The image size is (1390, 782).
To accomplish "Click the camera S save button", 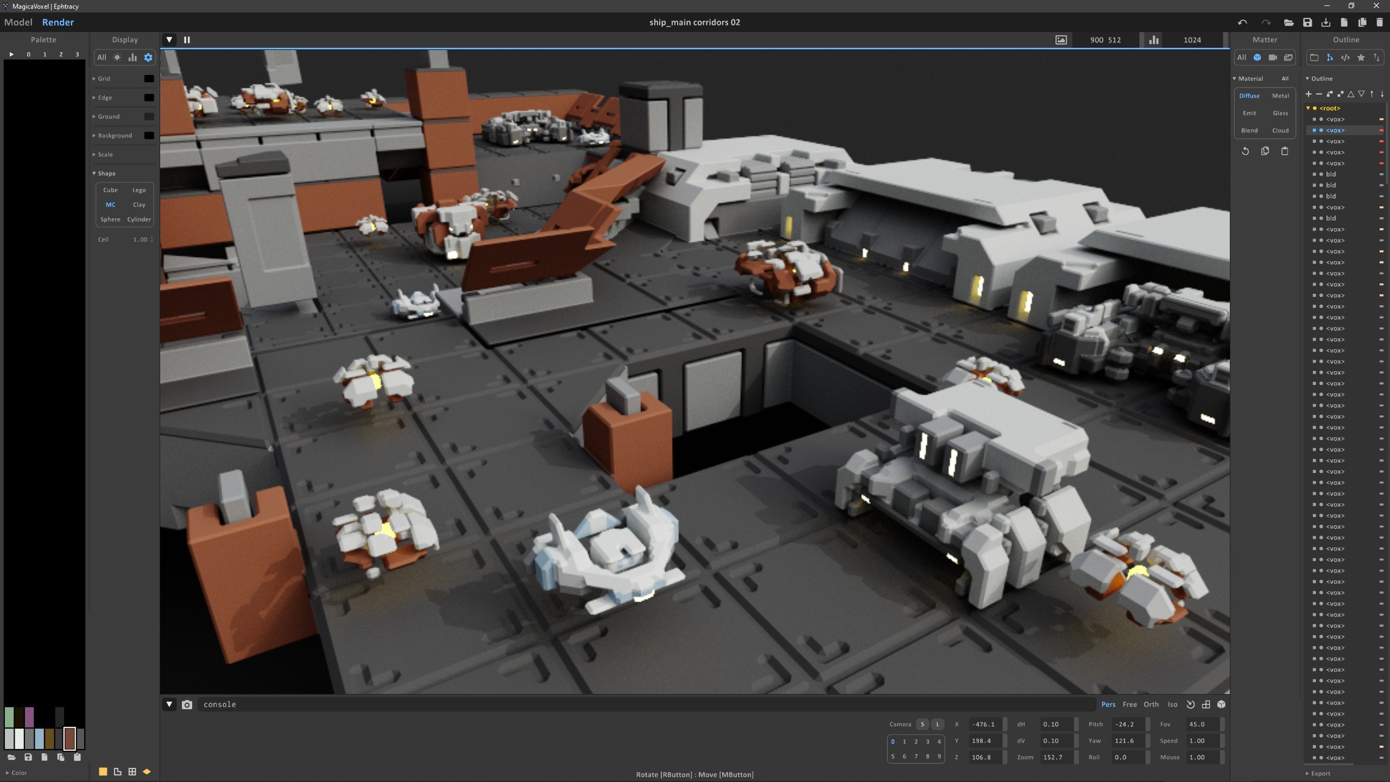I will point(922,724).
